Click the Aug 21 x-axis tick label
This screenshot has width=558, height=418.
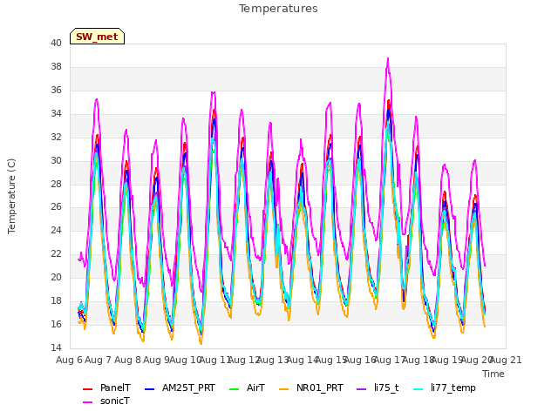click(x=506, y=360)
